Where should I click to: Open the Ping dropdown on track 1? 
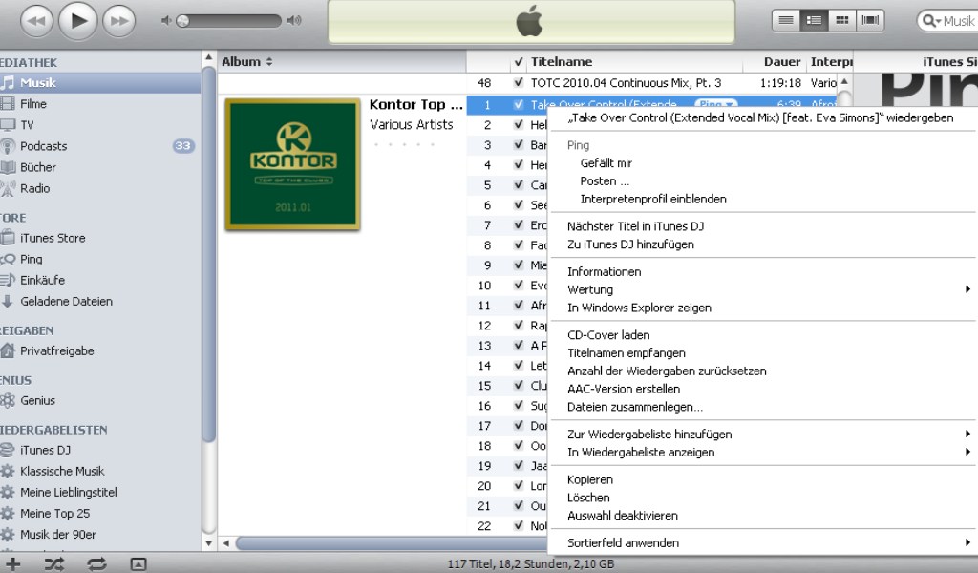click(x=716, y=104)
